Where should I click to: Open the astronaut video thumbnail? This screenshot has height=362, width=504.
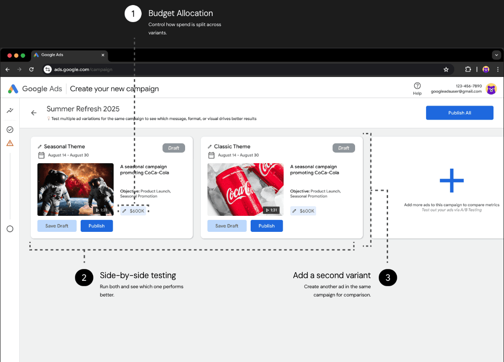click(76, 189)
